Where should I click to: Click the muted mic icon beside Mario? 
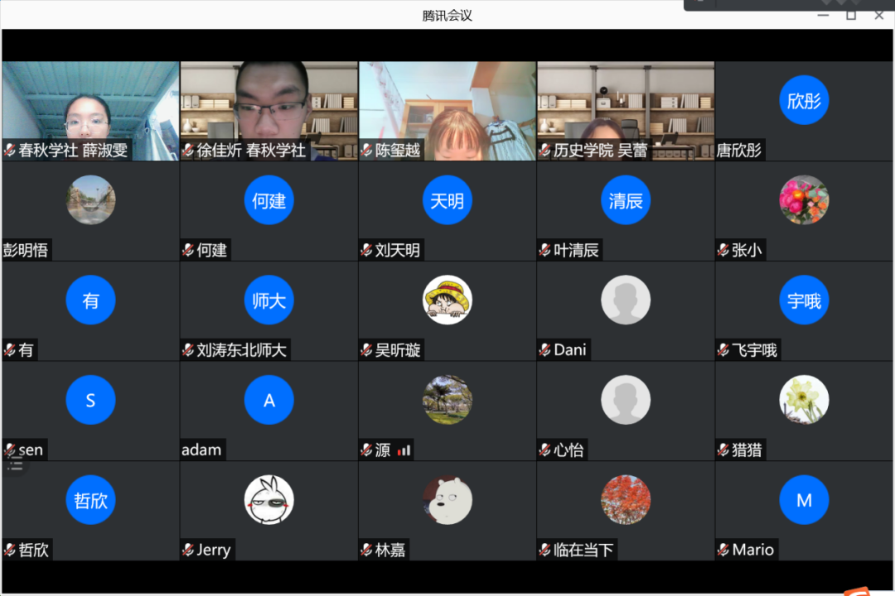[x=723, y=550]
